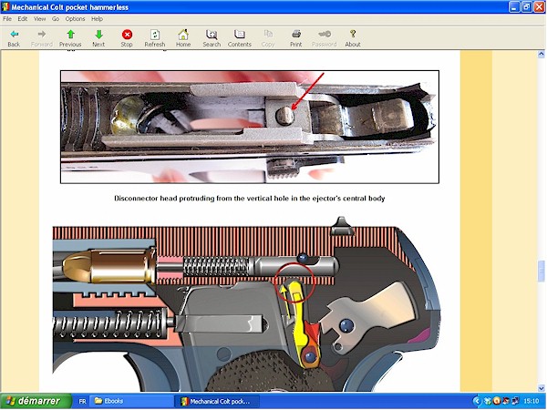
Task: Select Mechanical Colt pock... taskbar button
Action: click(217, 401)
